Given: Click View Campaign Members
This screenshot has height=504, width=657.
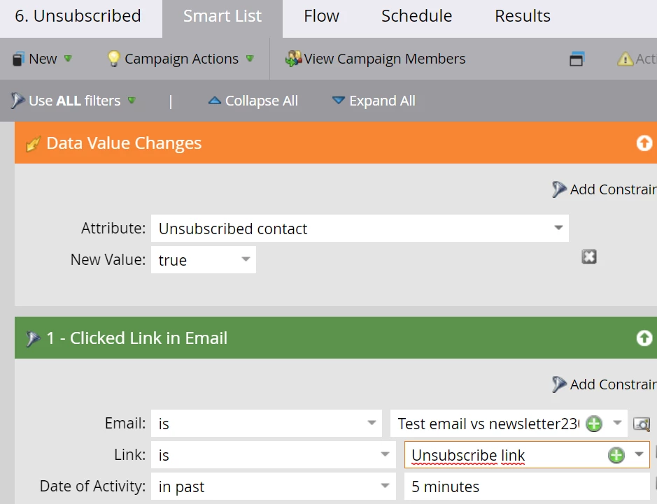Looking at the screenshot, I should [376, 59].
